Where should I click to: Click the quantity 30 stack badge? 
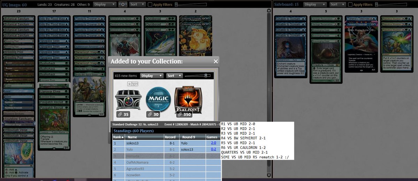pyautogui.click(x=153, y=114)
